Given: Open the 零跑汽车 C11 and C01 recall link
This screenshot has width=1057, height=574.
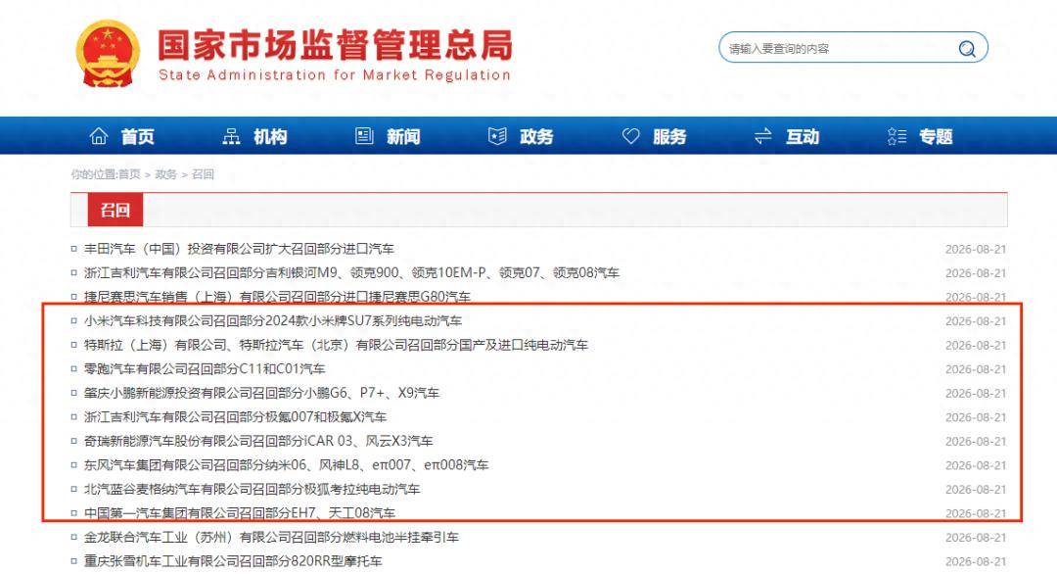Looking at the screenshot, I should (x=205, y=369).
